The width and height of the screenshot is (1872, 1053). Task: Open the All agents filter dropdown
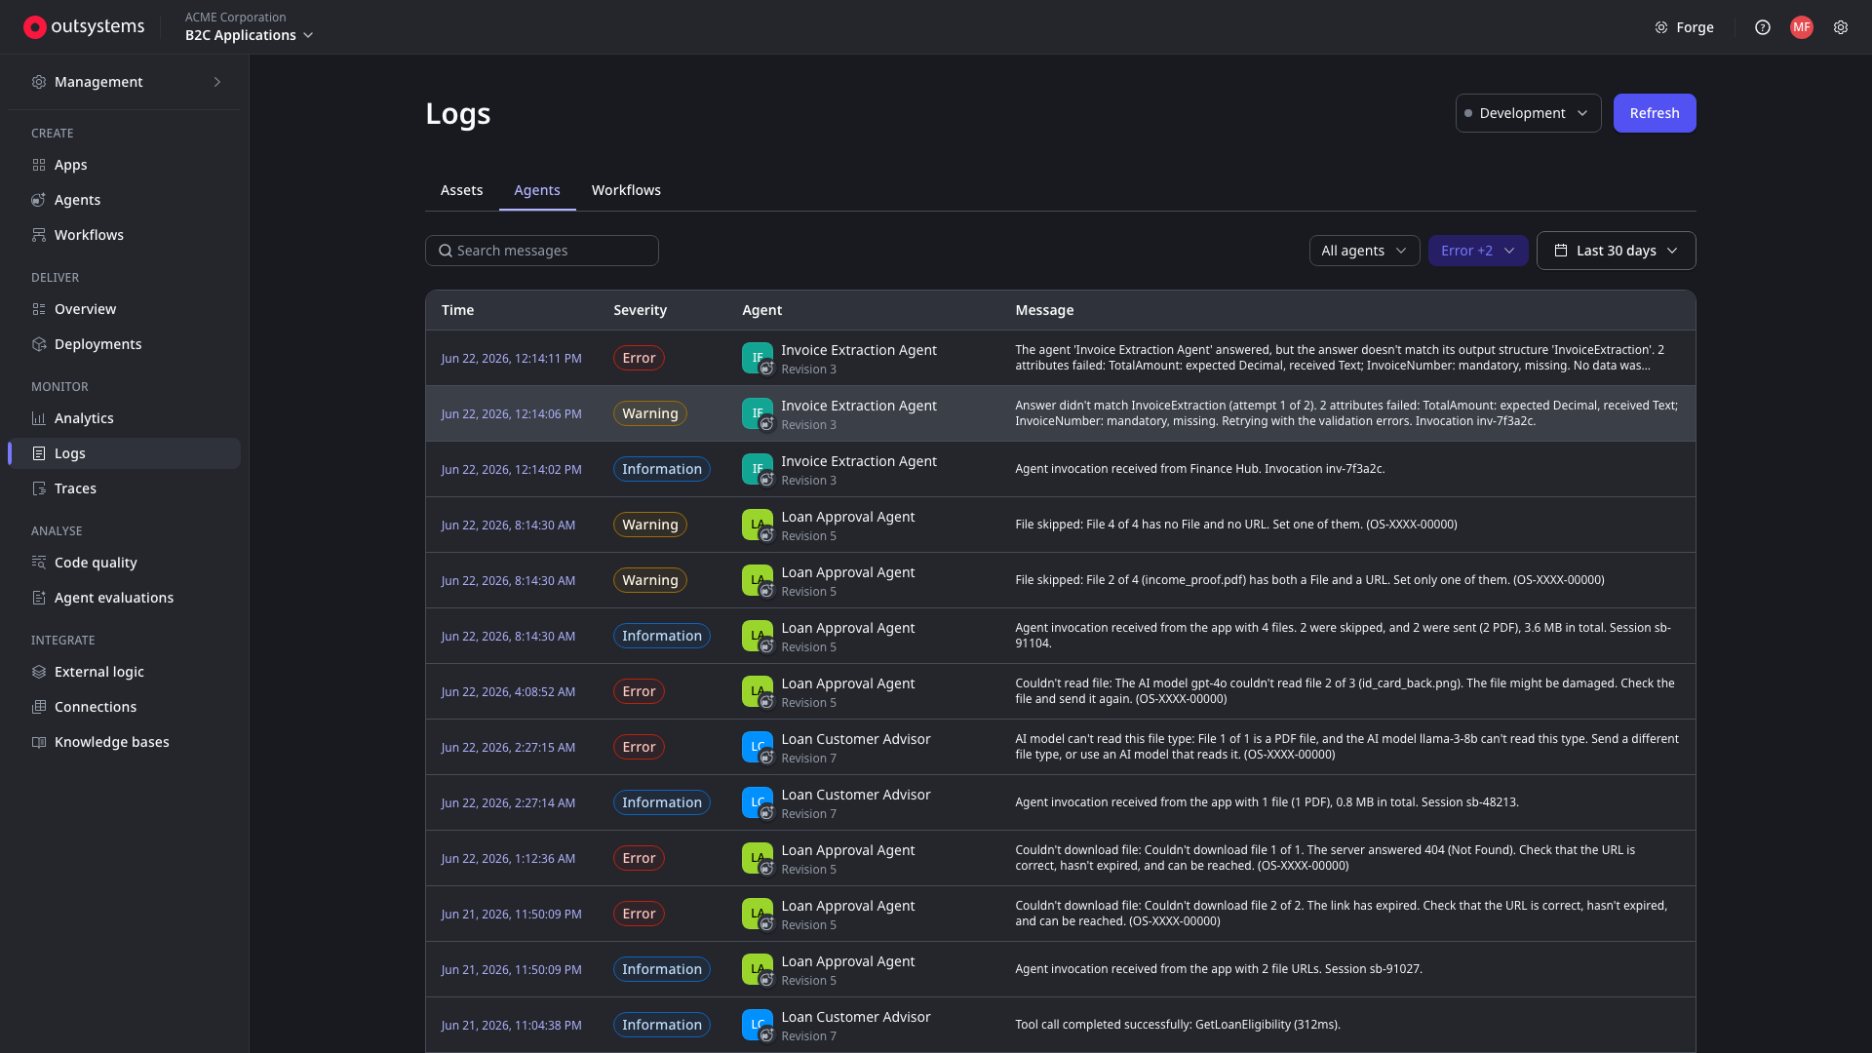click(1364, 251)
